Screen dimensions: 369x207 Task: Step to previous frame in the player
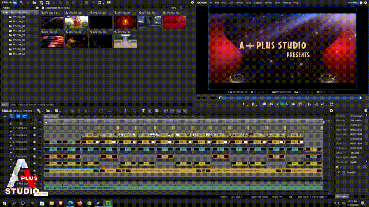(x=278, y=104)
